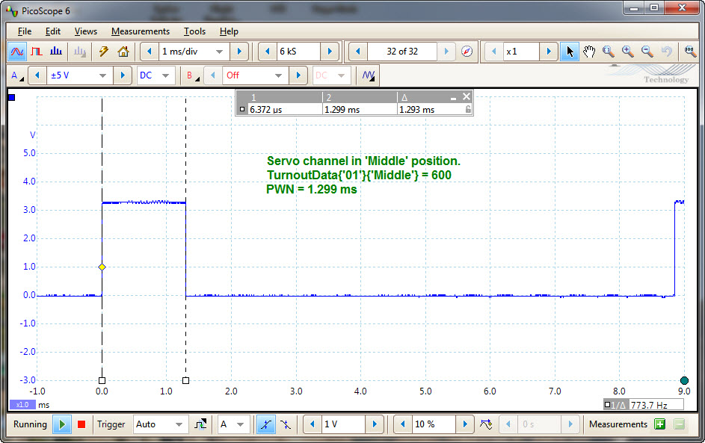
Task: Decrease pre-trigger 10 % value
Action: (403, 424)
